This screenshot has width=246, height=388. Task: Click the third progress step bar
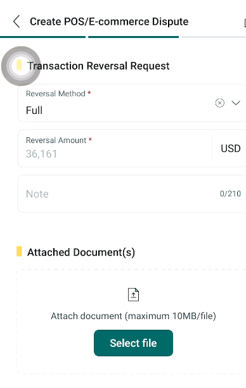[214, 37]
